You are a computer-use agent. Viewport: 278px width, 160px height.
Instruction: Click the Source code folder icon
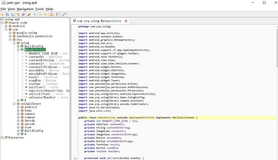click(6, 22)
